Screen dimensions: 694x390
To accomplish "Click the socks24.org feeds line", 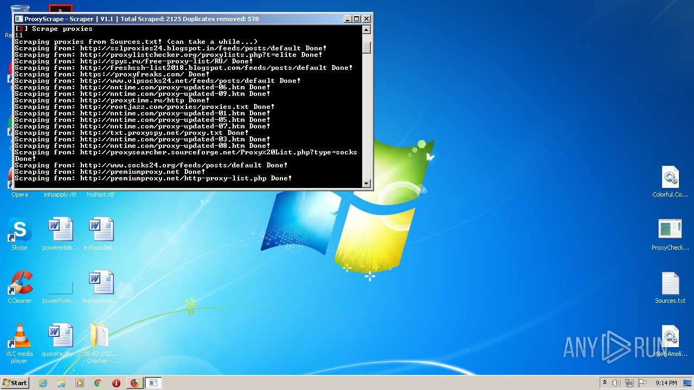I will click(151, 165).
